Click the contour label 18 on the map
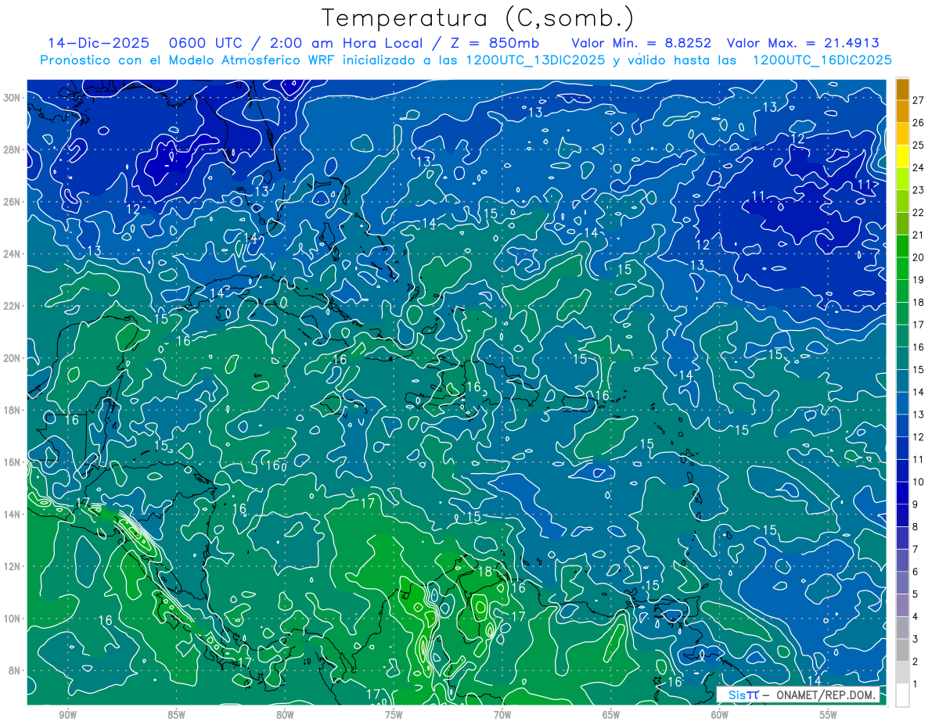This screenshot has width=939, height=725. click(485, 572)
